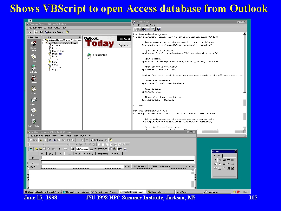Open the Tasks shortcut in the Outlook bar
Screen dimensions: 281x211
[33, 90]
